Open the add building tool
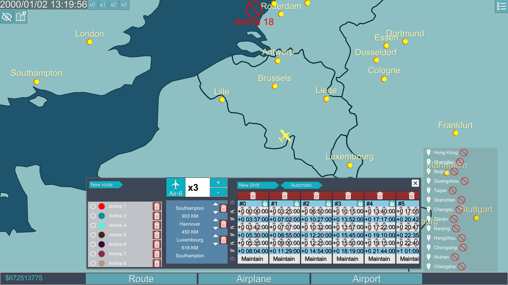 [20, 16]
